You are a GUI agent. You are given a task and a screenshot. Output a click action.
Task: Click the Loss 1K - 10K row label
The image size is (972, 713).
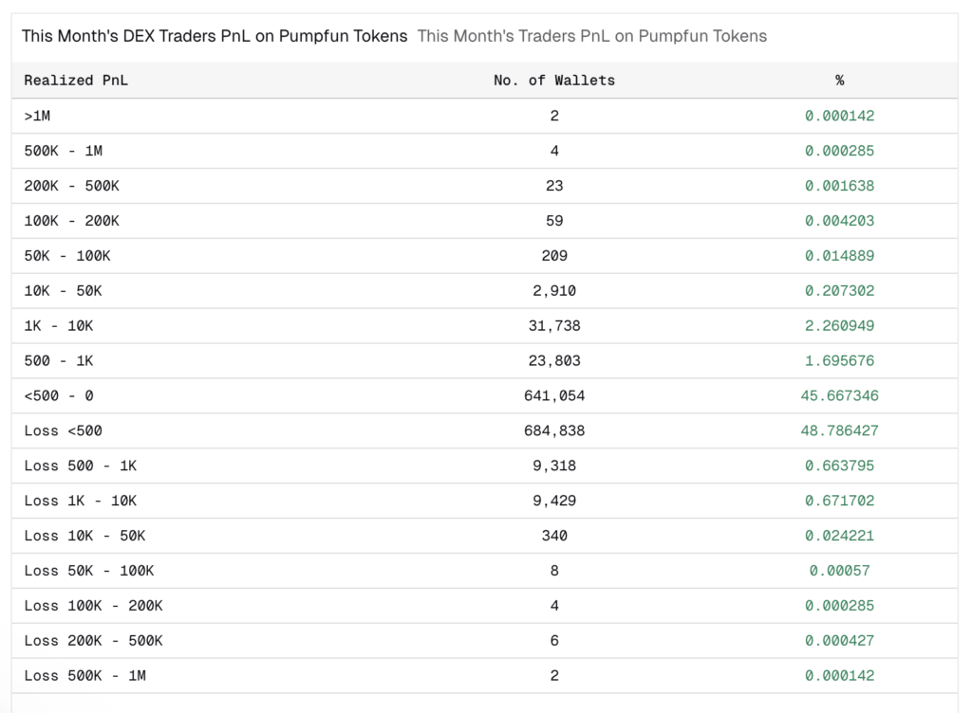point(81,501)
